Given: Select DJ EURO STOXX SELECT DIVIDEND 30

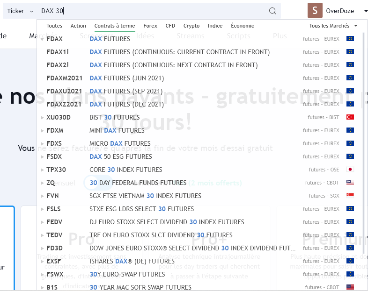Looking at the screenshot, I should [x=199, y=222].
